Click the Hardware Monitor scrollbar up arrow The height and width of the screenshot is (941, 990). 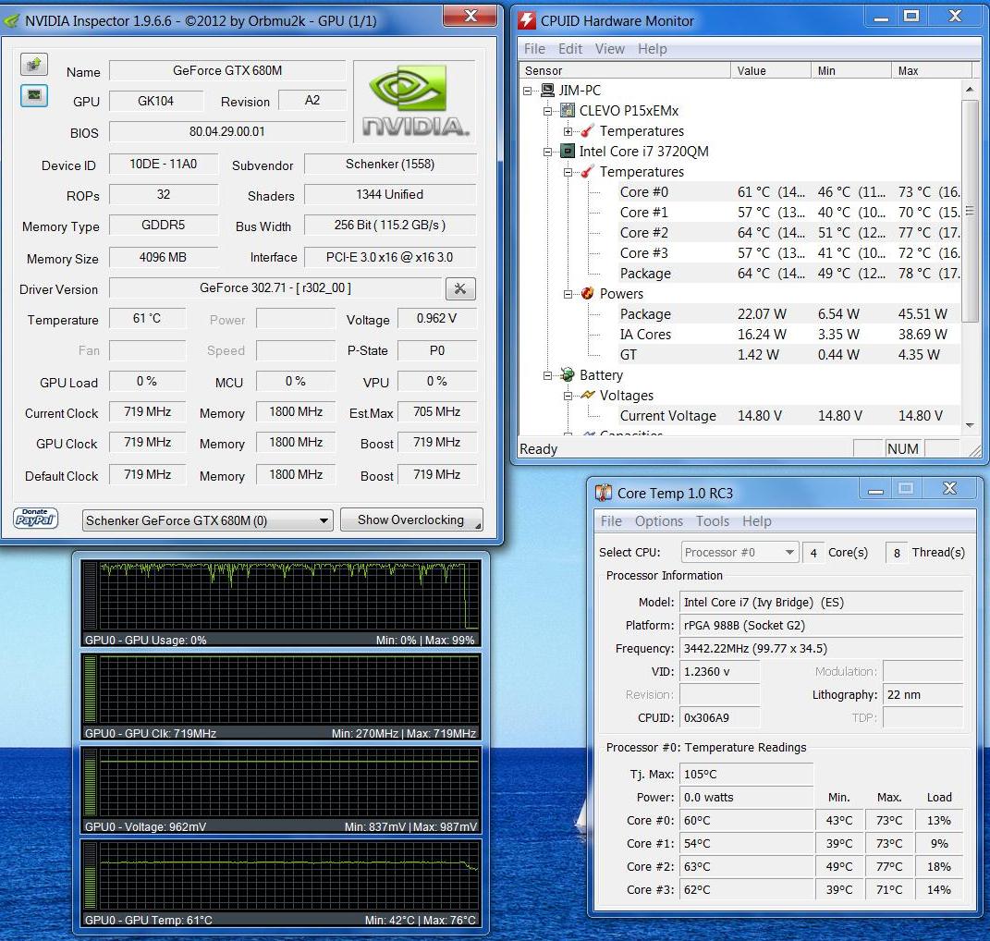tap(970, 90)
